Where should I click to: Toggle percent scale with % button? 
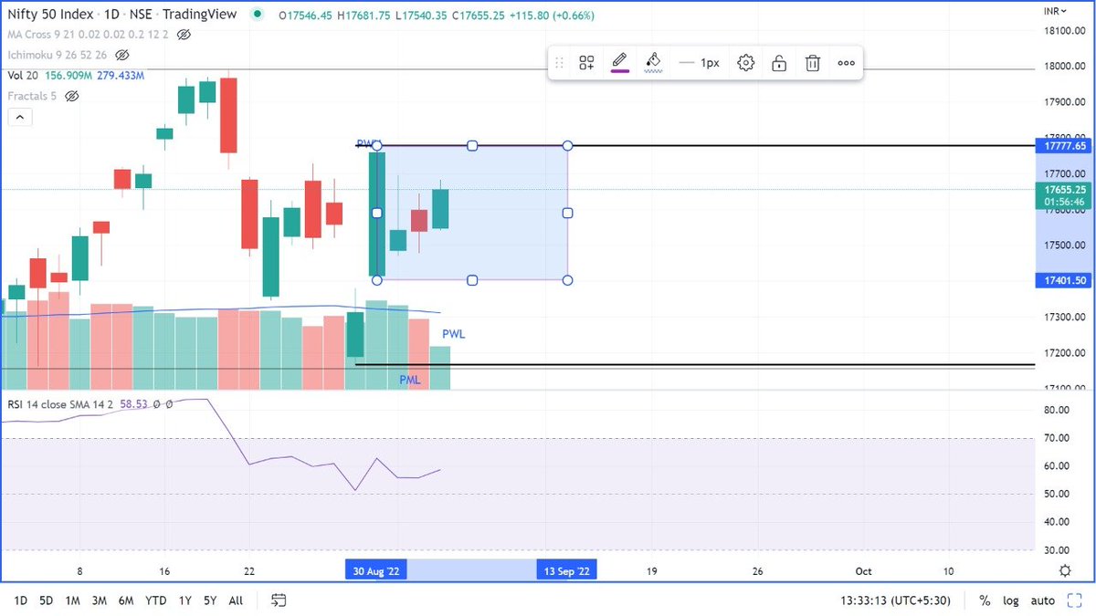[x=985, y=600]
